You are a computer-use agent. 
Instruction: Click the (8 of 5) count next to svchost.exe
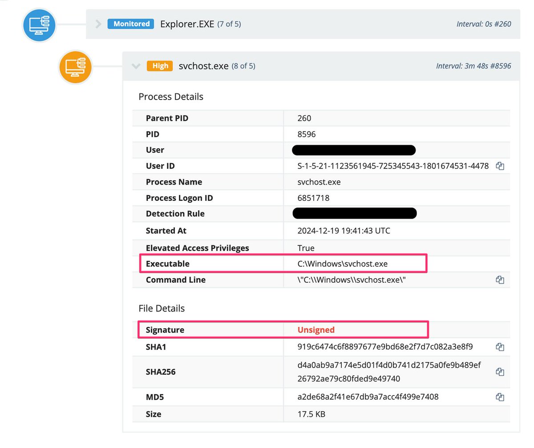243,66
